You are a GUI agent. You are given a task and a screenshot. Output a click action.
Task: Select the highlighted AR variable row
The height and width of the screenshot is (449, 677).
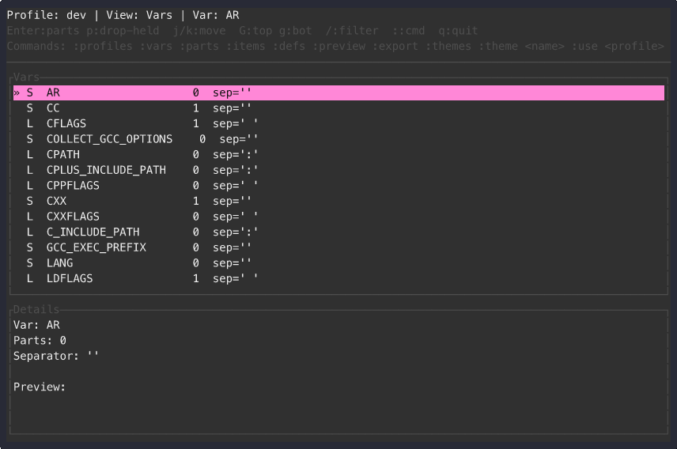point(338,92)
